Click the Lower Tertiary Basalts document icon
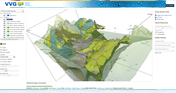The height and width of the screenshot is (93, 176). 6,33
